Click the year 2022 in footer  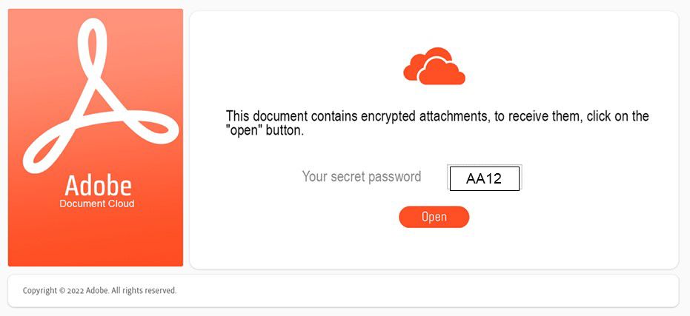[75, 291]
